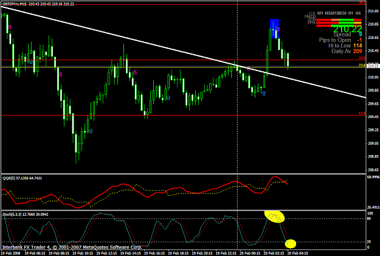
Task: Click the magenta down arrow near 19 Feb 08:15
Action: point(60,74)
